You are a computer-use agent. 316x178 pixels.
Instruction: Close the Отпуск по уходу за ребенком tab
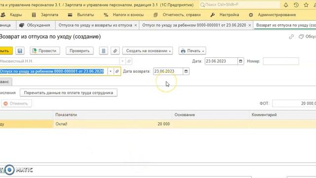click(250, 25)
